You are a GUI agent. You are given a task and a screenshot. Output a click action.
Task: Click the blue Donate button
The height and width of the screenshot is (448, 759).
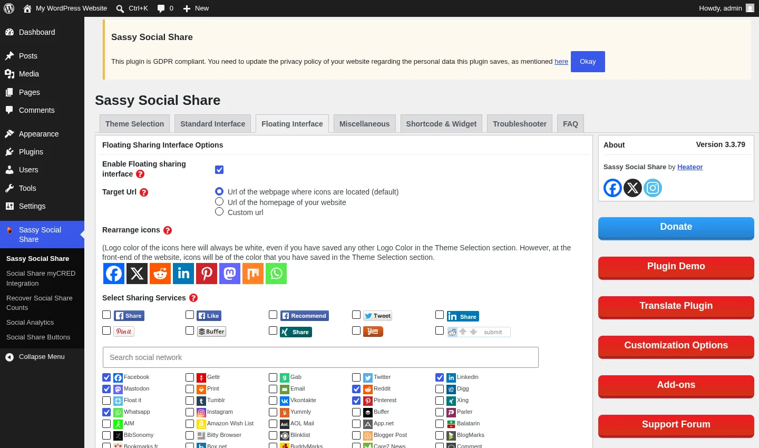[676, 228]
